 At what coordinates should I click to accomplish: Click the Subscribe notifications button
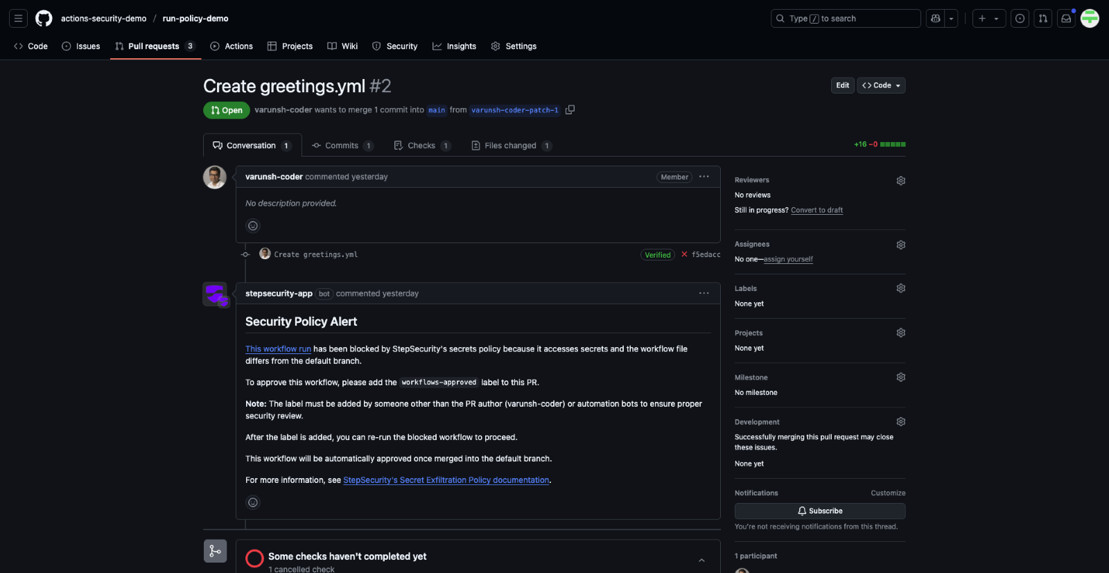820,511
